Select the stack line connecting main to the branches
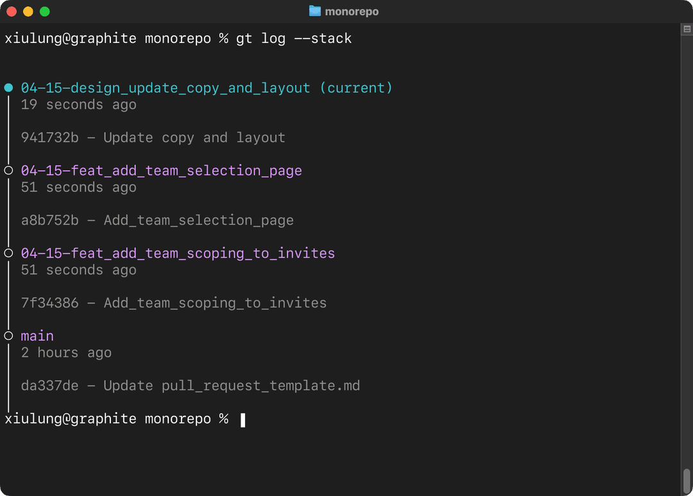This screenshot has height=496, width=693. tap(8, 295)
